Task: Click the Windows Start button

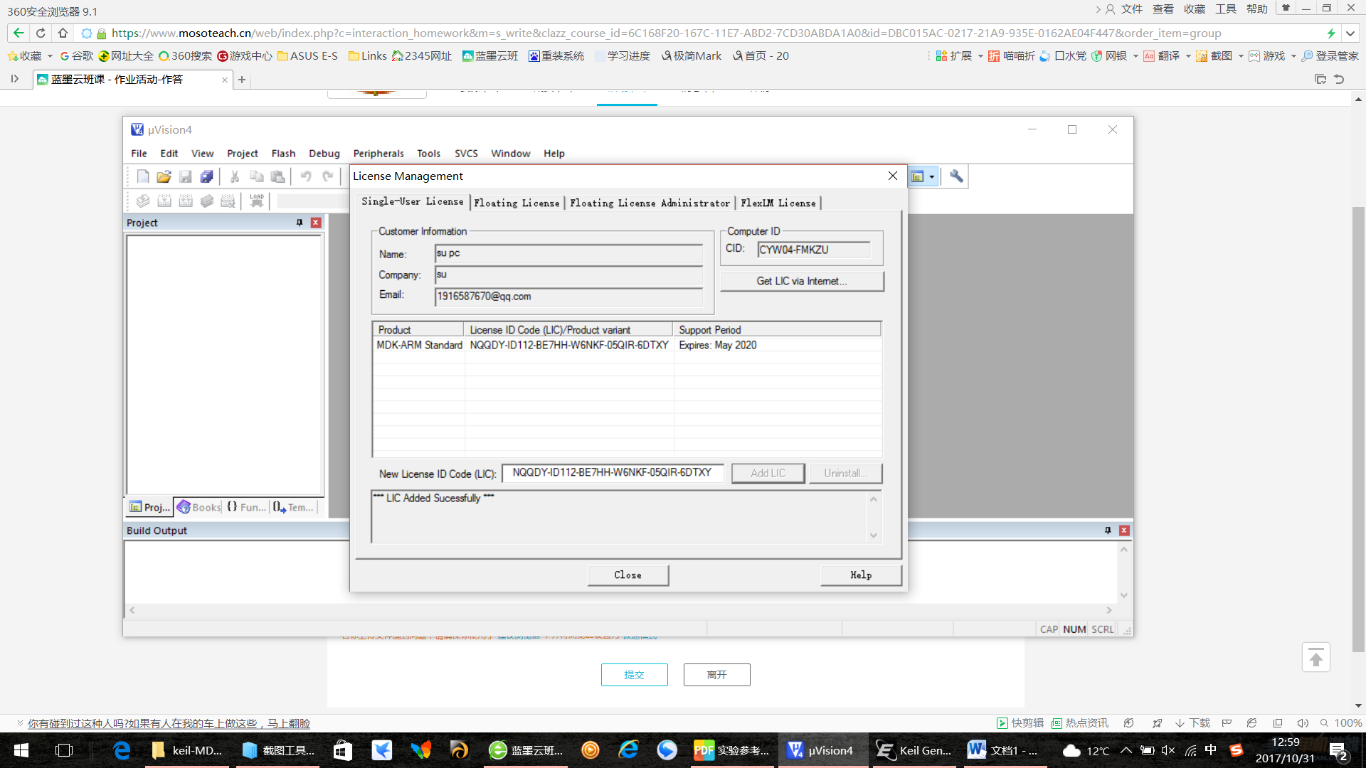Action: [x=21, y=750]
